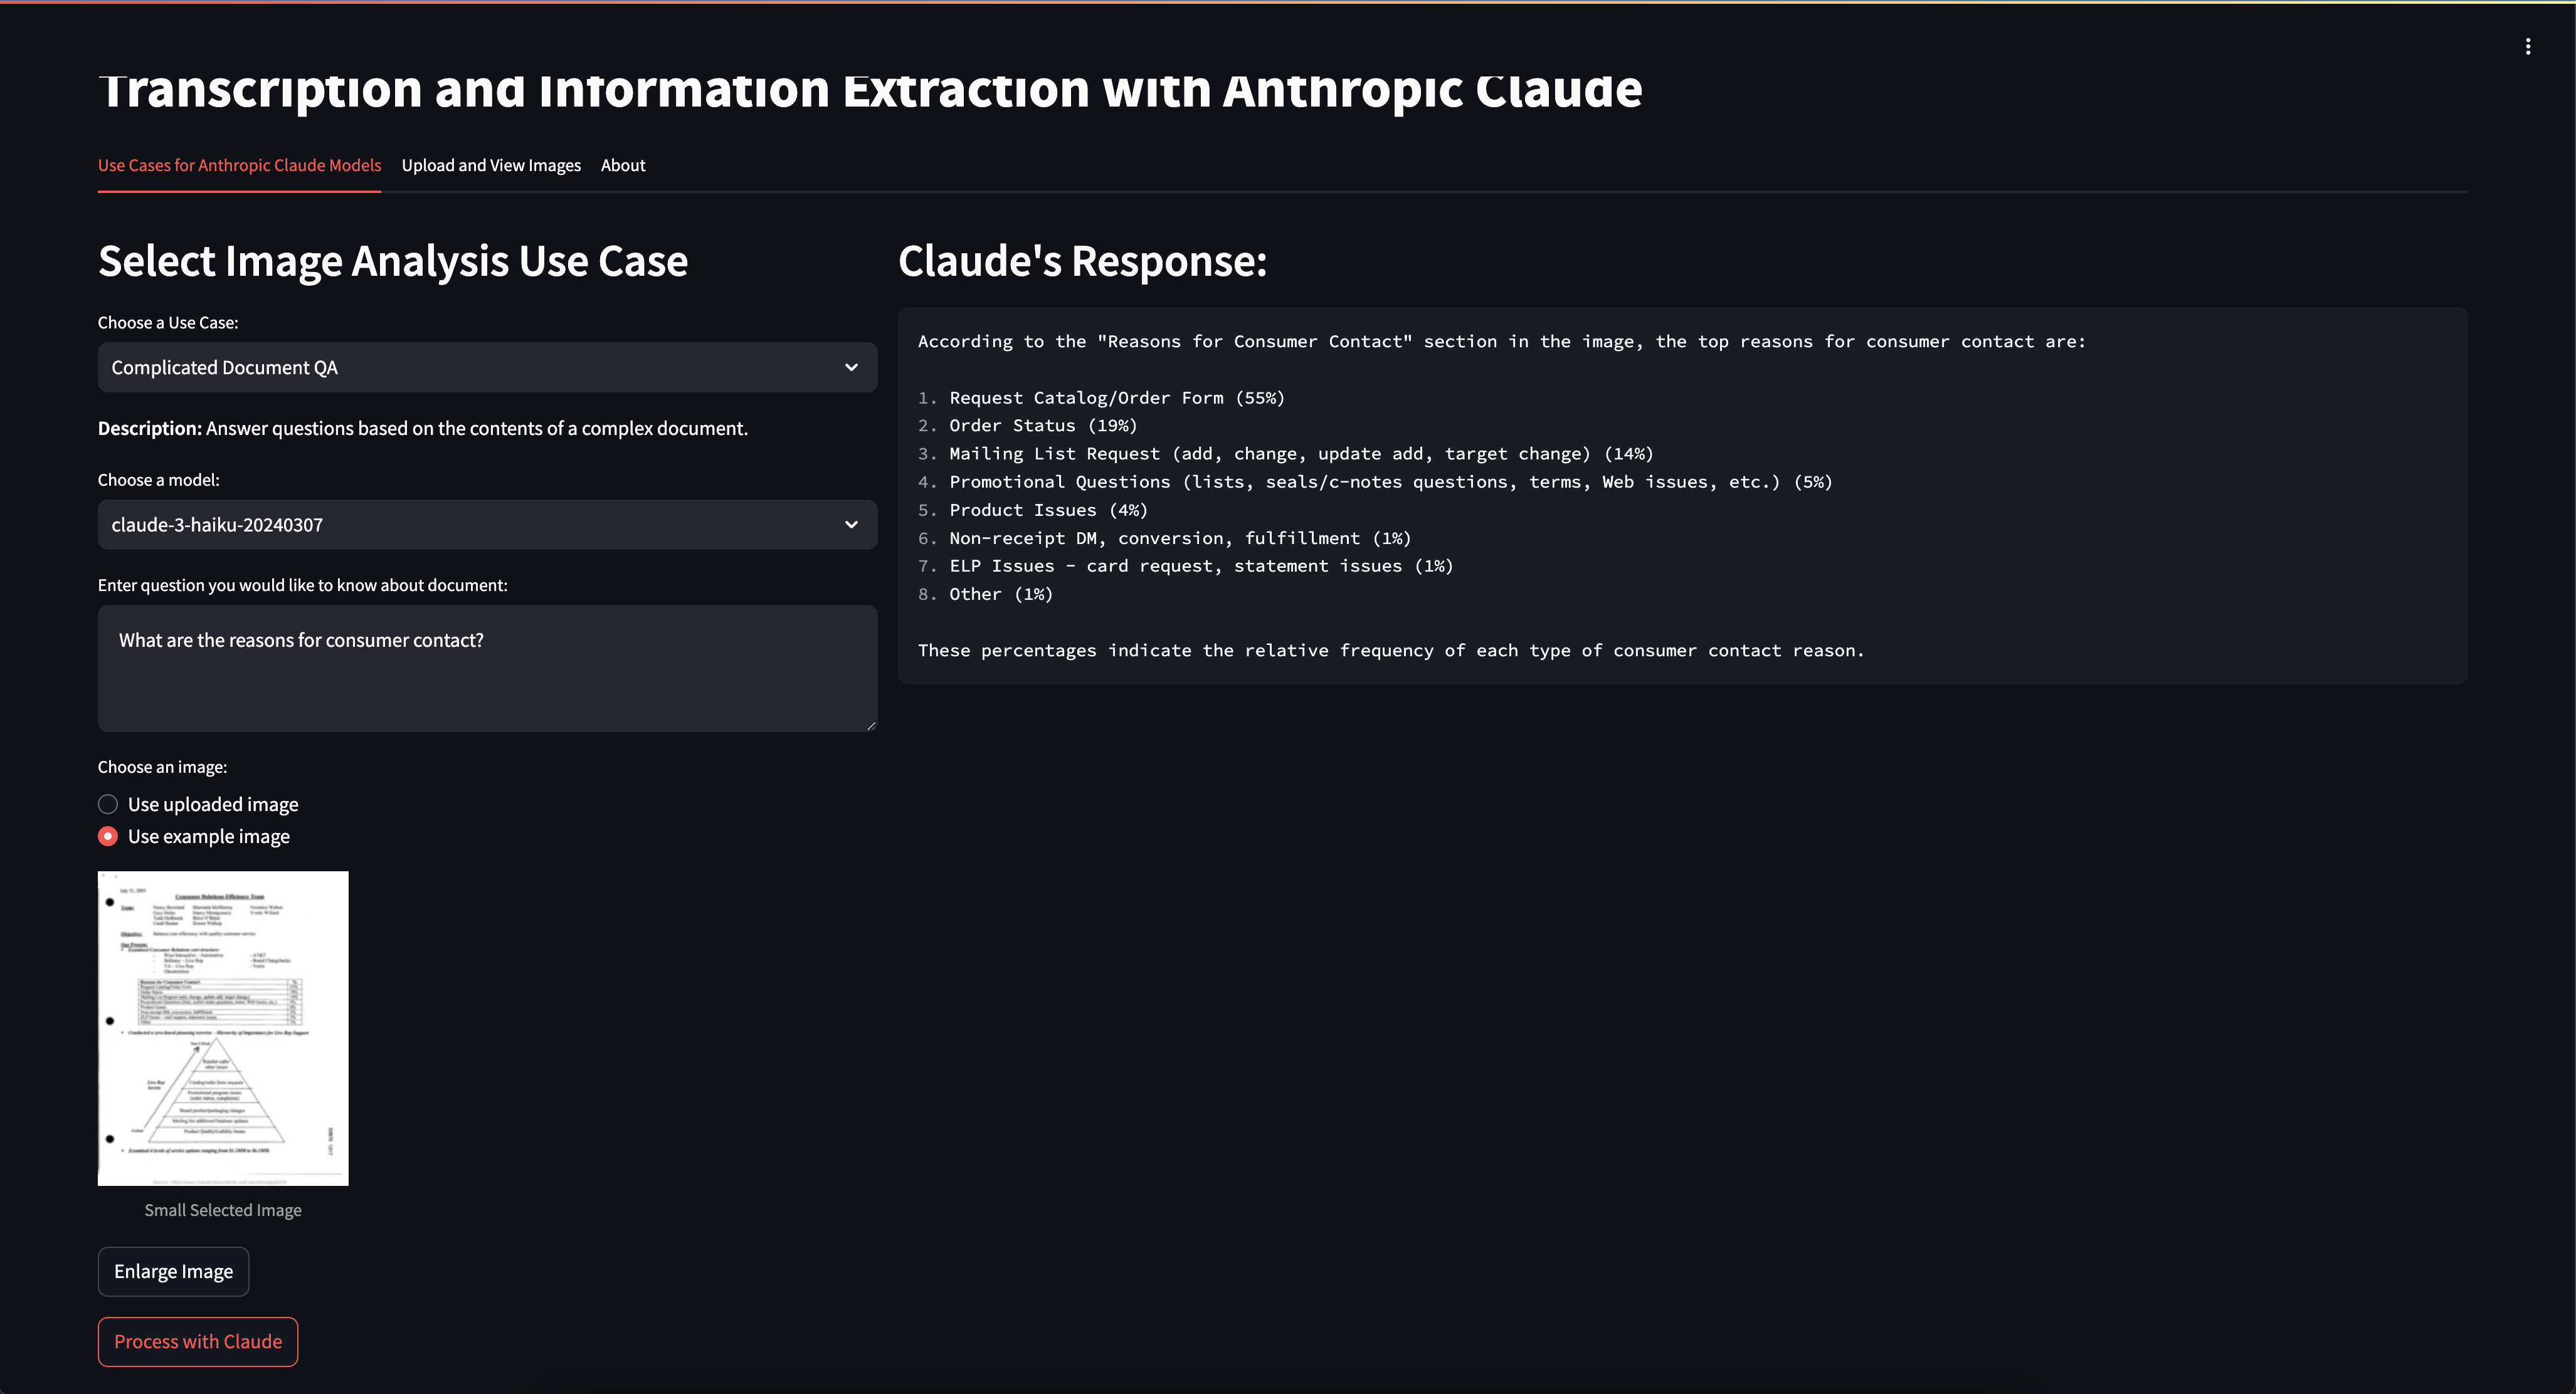The height and width of the screenshot is (1394, 2576).
Task: Click the Request Catalog/Order Form (55%) line
Action: click(1116, 398)
